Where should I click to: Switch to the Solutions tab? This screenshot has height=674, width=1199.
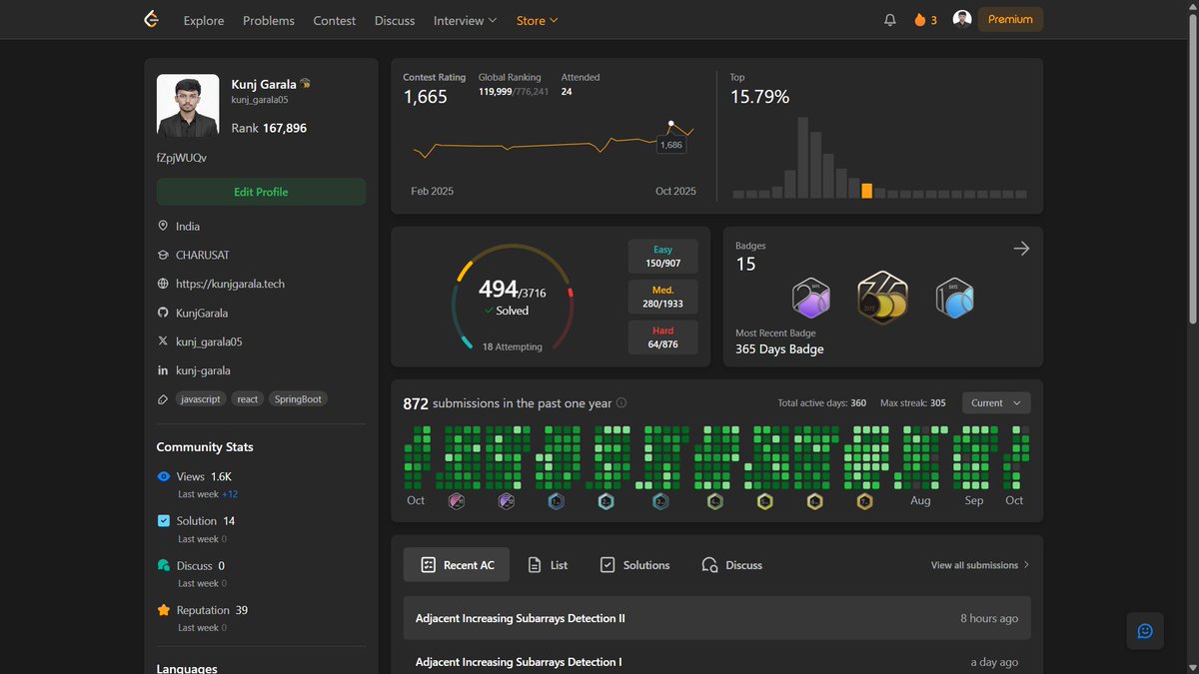[634, 565]
